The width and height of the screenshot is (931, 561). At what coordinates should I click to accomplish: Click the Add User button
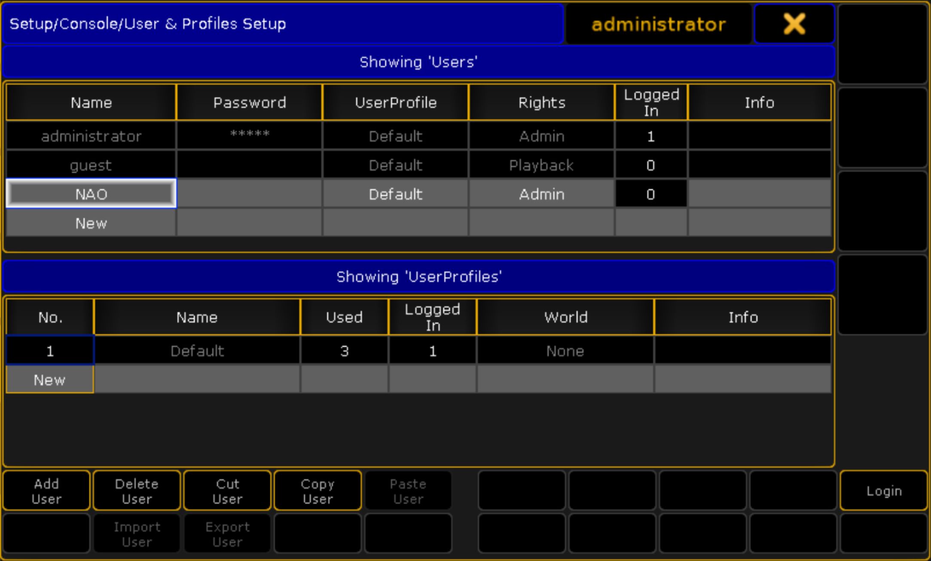click(x=46, y=491)
